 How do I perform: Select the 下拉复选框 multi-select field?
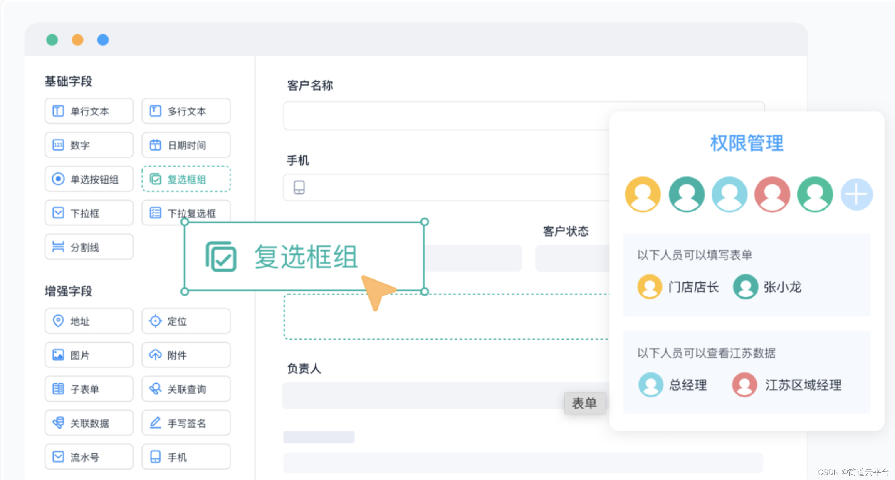click(x=186, y=213)
